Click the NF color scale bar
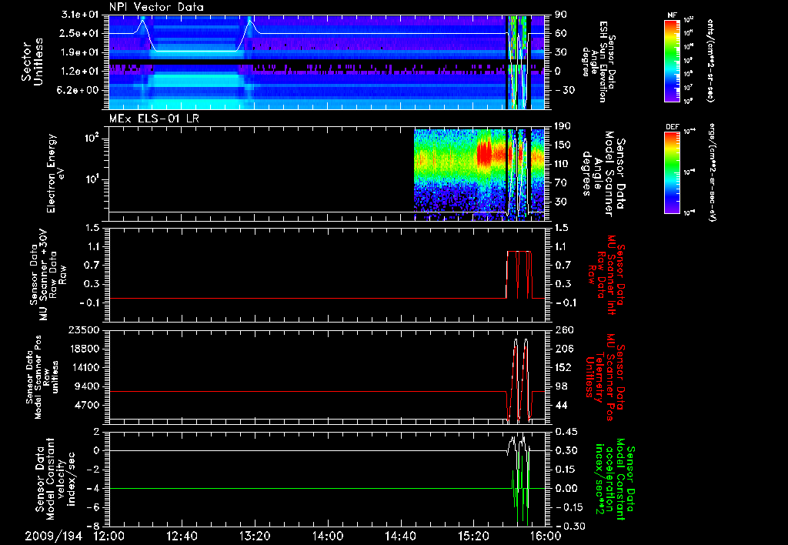This screenshot has width=788, height=545. [672, 61]
